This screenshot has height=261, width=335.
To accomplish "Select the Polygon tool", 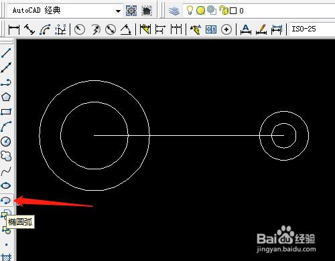I will (x=6, y=97).
